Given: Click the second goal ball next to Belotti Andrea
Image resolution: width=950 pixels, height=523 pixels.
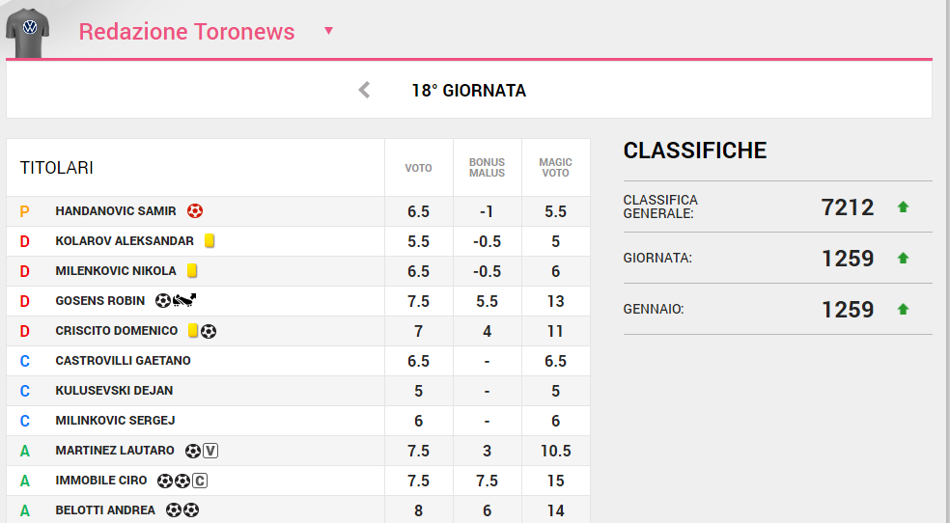Looking at the screenshot, I should click(191, 509).
